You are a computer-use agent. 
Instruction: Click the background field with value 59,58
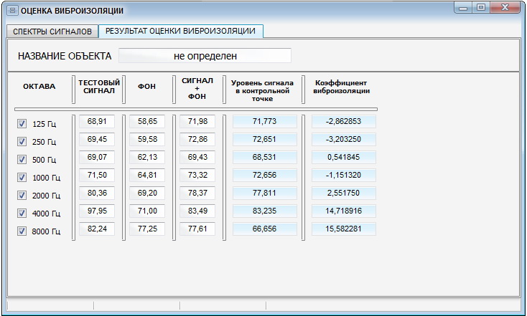click(x=147, y=139)
